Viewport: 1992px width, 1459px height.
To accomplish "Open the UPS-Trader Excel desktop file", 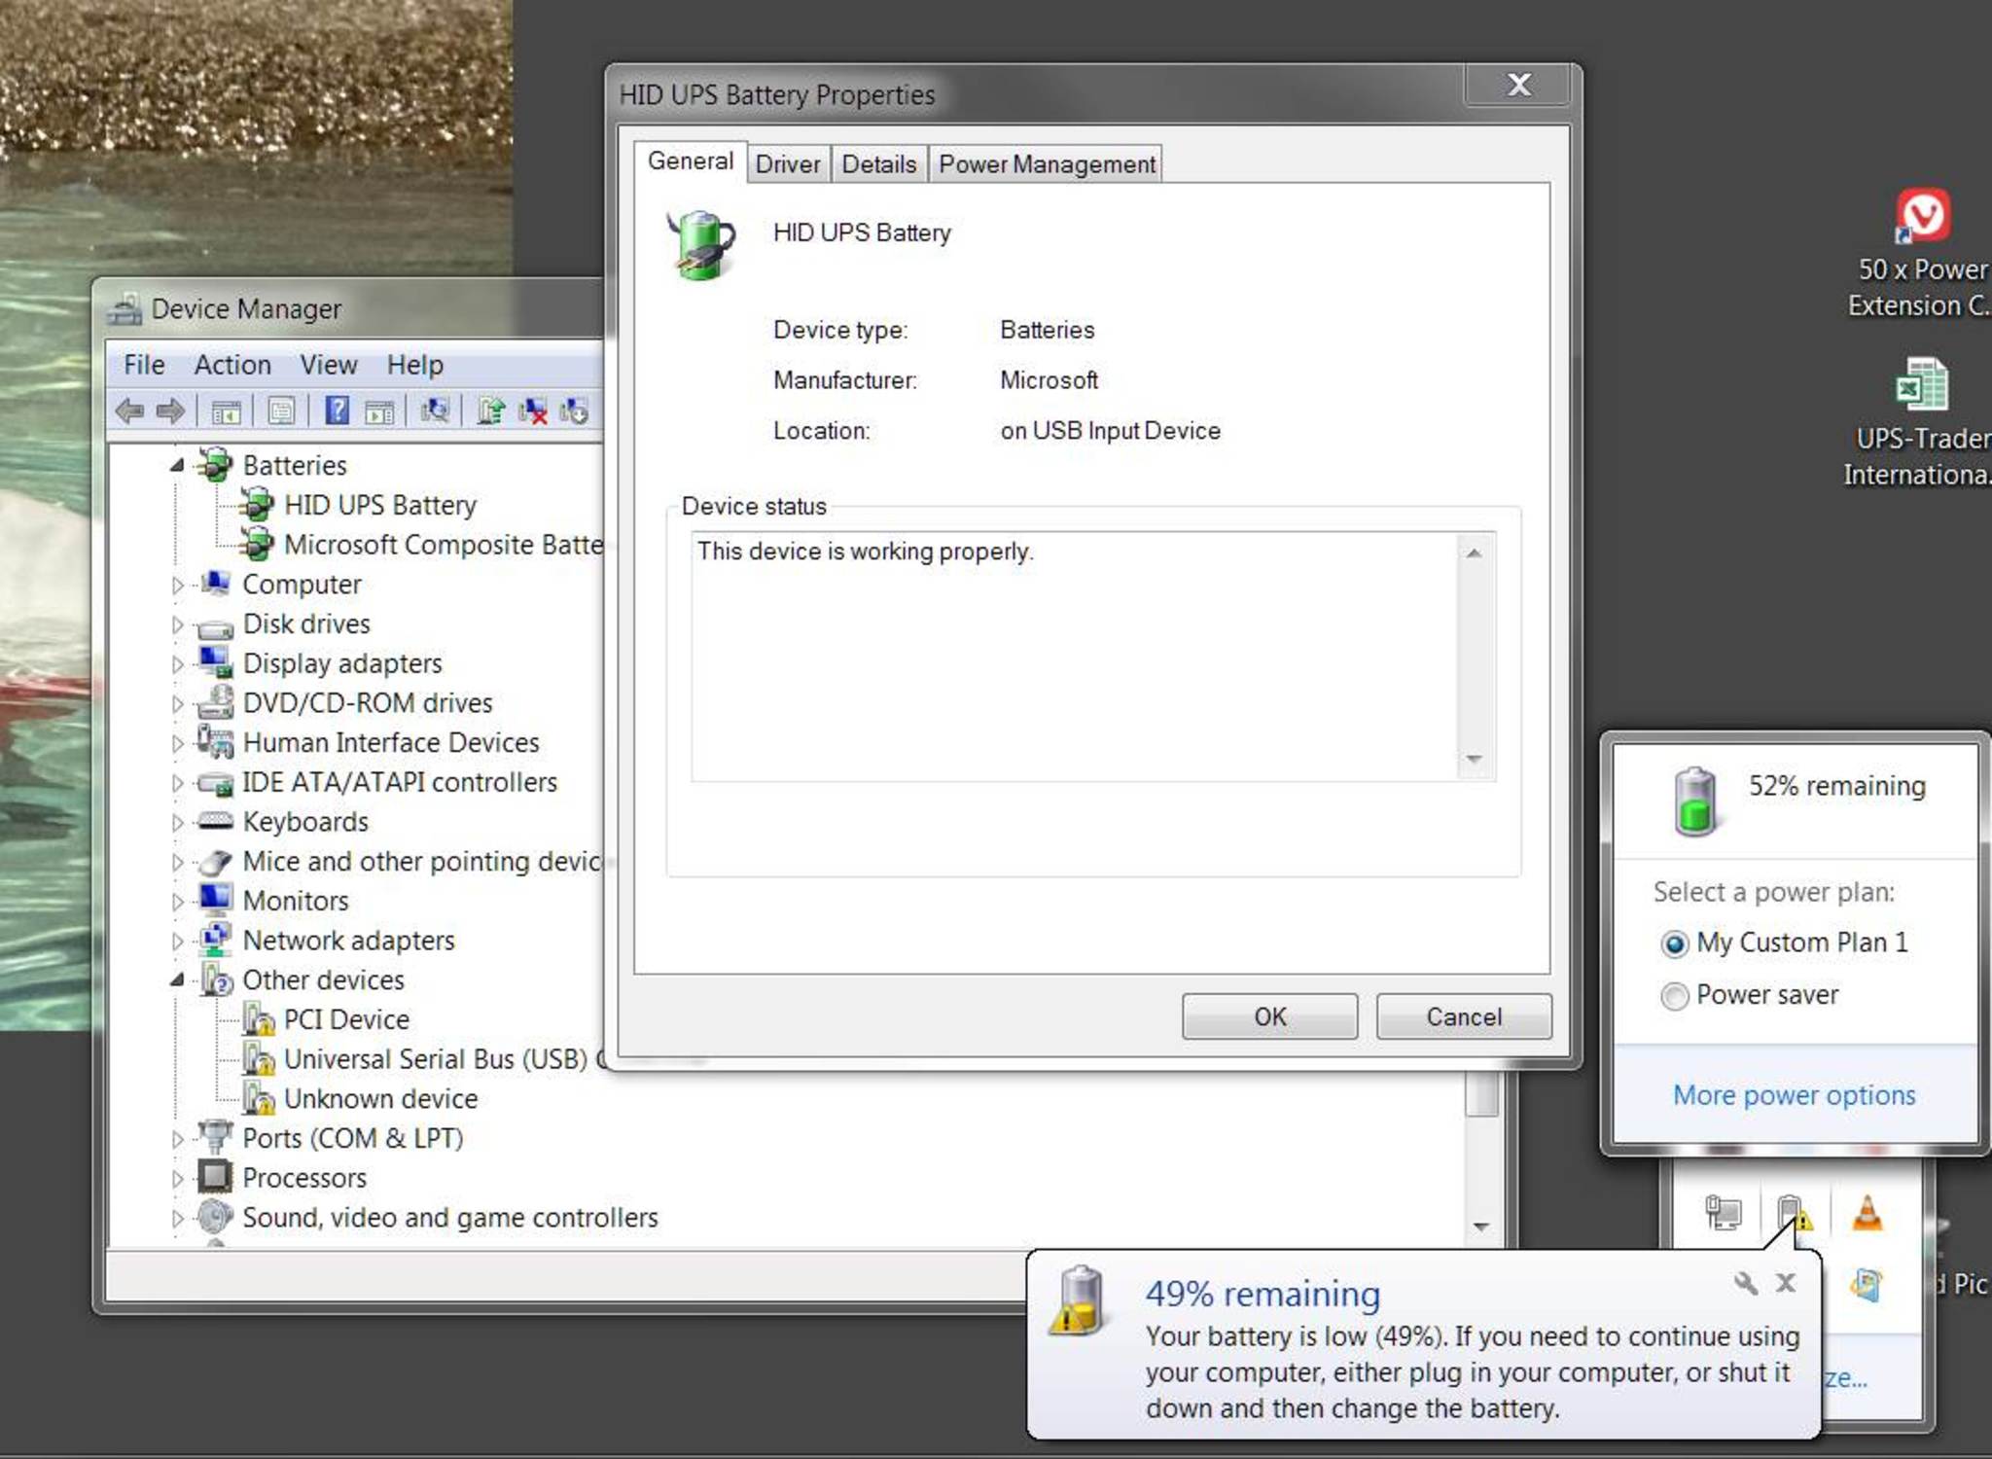I will click(1921, 421).
